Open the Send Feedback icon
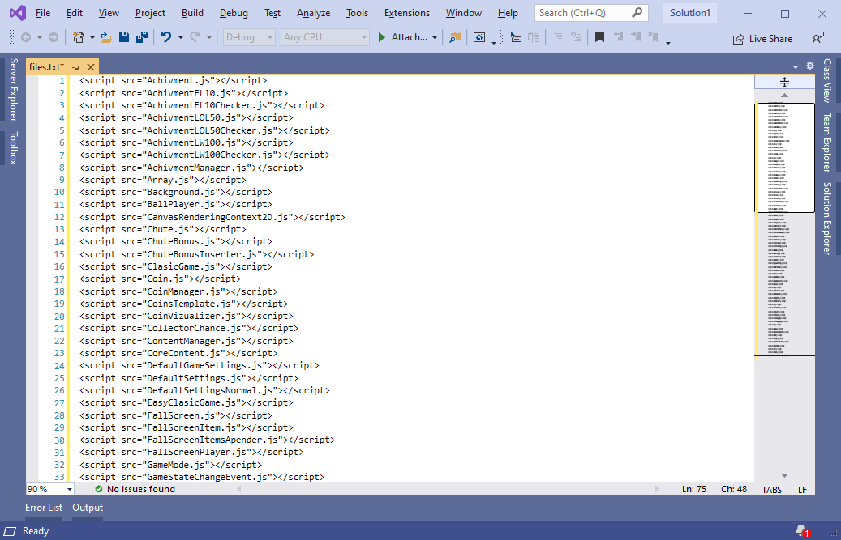841x540 pixels. pyautogui.click(x=818, y=38)
